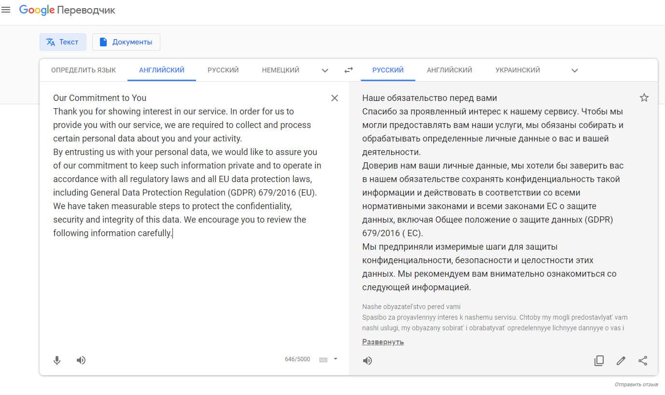Open the hamburger main menu
This screenshot has height=395, width=665.
6,10
